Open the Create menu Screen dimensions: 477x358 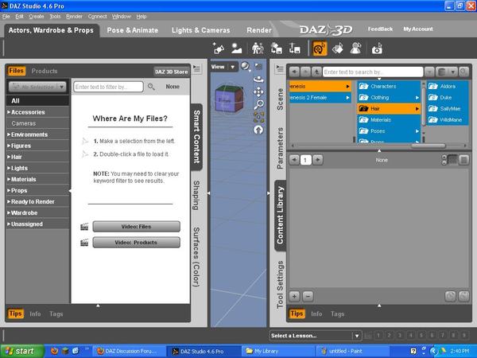(x=37, y=17)
